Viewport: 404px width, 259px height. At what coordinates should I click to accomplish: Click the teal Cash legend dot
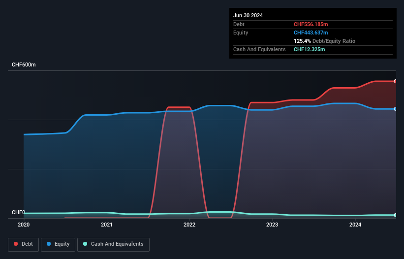pos(85,244)
